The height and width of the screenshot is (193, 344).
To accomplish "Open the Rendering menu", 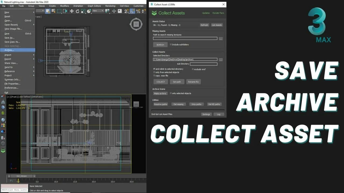I will (110, 6).
